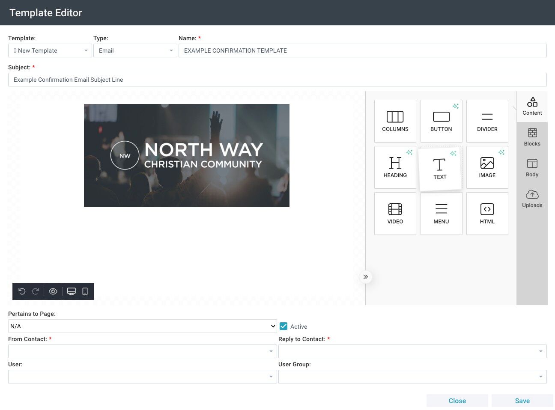The width and height of the screenshot is (555, 410).
Task: Uncheck the Active checkbox
Action: (x=283, y=326)
